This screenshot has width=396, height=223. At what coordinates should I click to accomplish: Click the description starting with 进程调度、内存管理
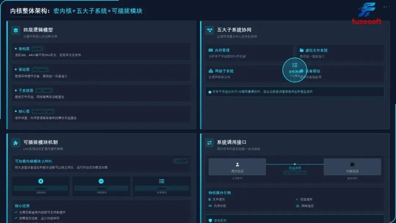[46, 118]
